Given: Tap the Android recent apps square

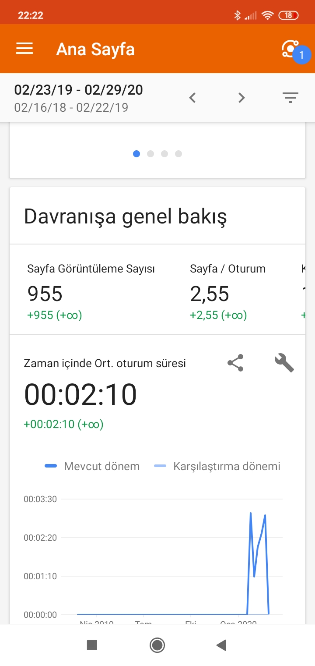Looking at the screenshot, I should [92, 645].
